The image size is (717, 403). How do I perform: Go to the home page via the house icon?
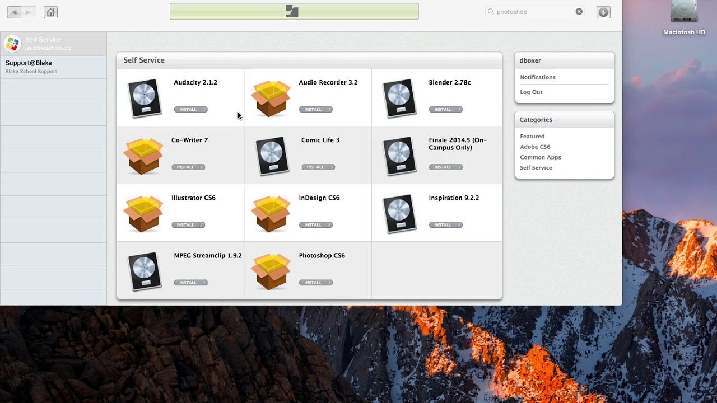(50, 12)
